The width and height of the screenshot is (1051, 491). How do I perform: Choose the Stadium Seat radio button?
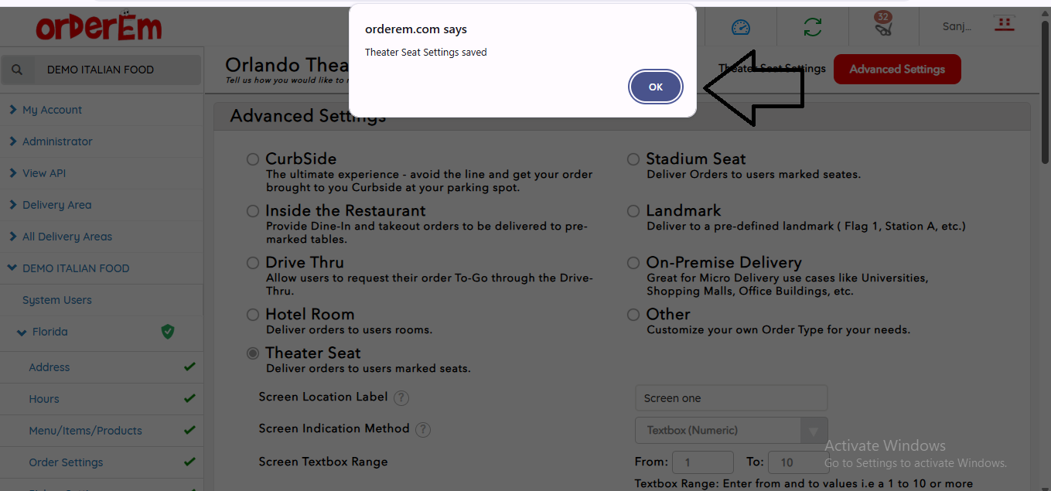633,159
